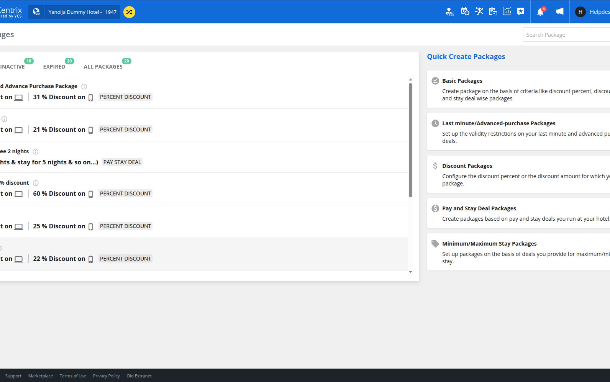This screenshot has height=382, width=610.
Task: Click the package list scrollbar down arrow
Action: (x=410, y=272)
